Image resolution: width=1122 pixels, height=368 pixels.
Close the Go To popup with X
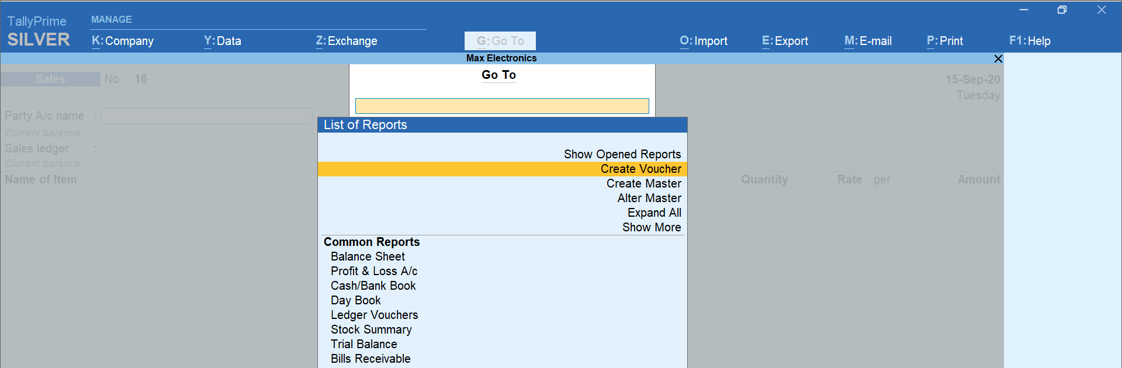998,59
